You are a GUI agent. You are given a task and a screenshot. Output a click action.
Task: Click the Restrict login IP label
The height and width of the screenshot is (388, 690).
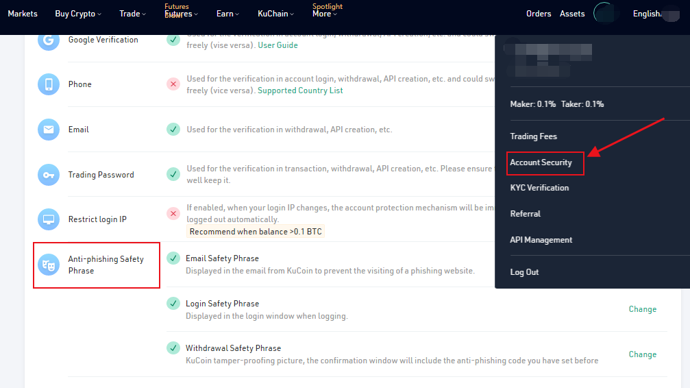97,219
